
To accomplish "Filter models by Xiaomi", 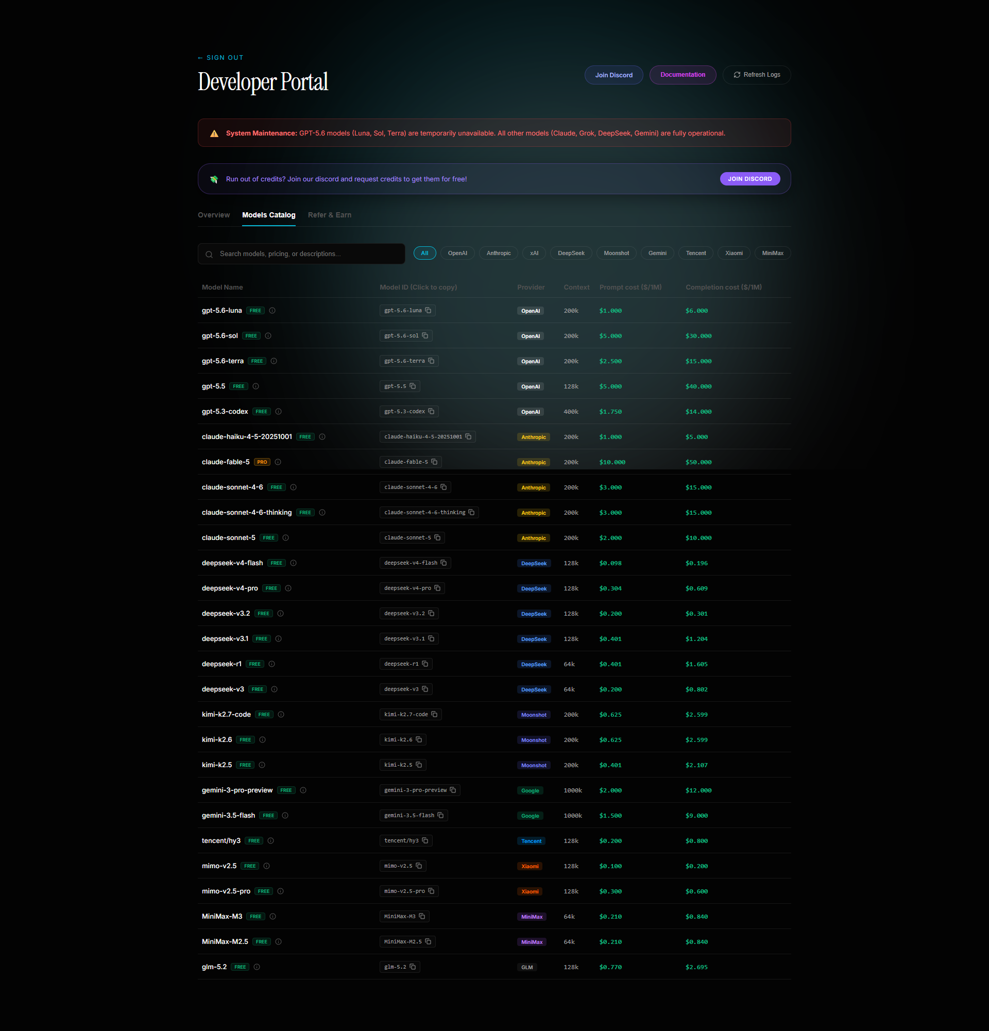I will (x=734, y=253).
